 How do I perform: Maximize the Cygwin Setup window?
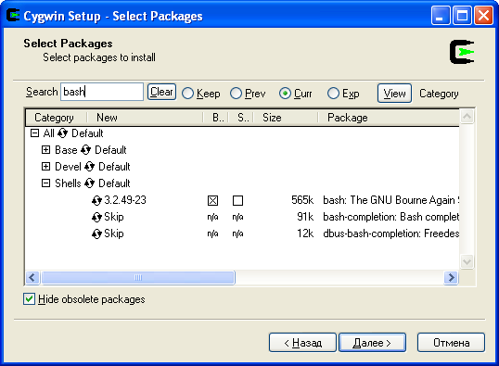(462, 15)
